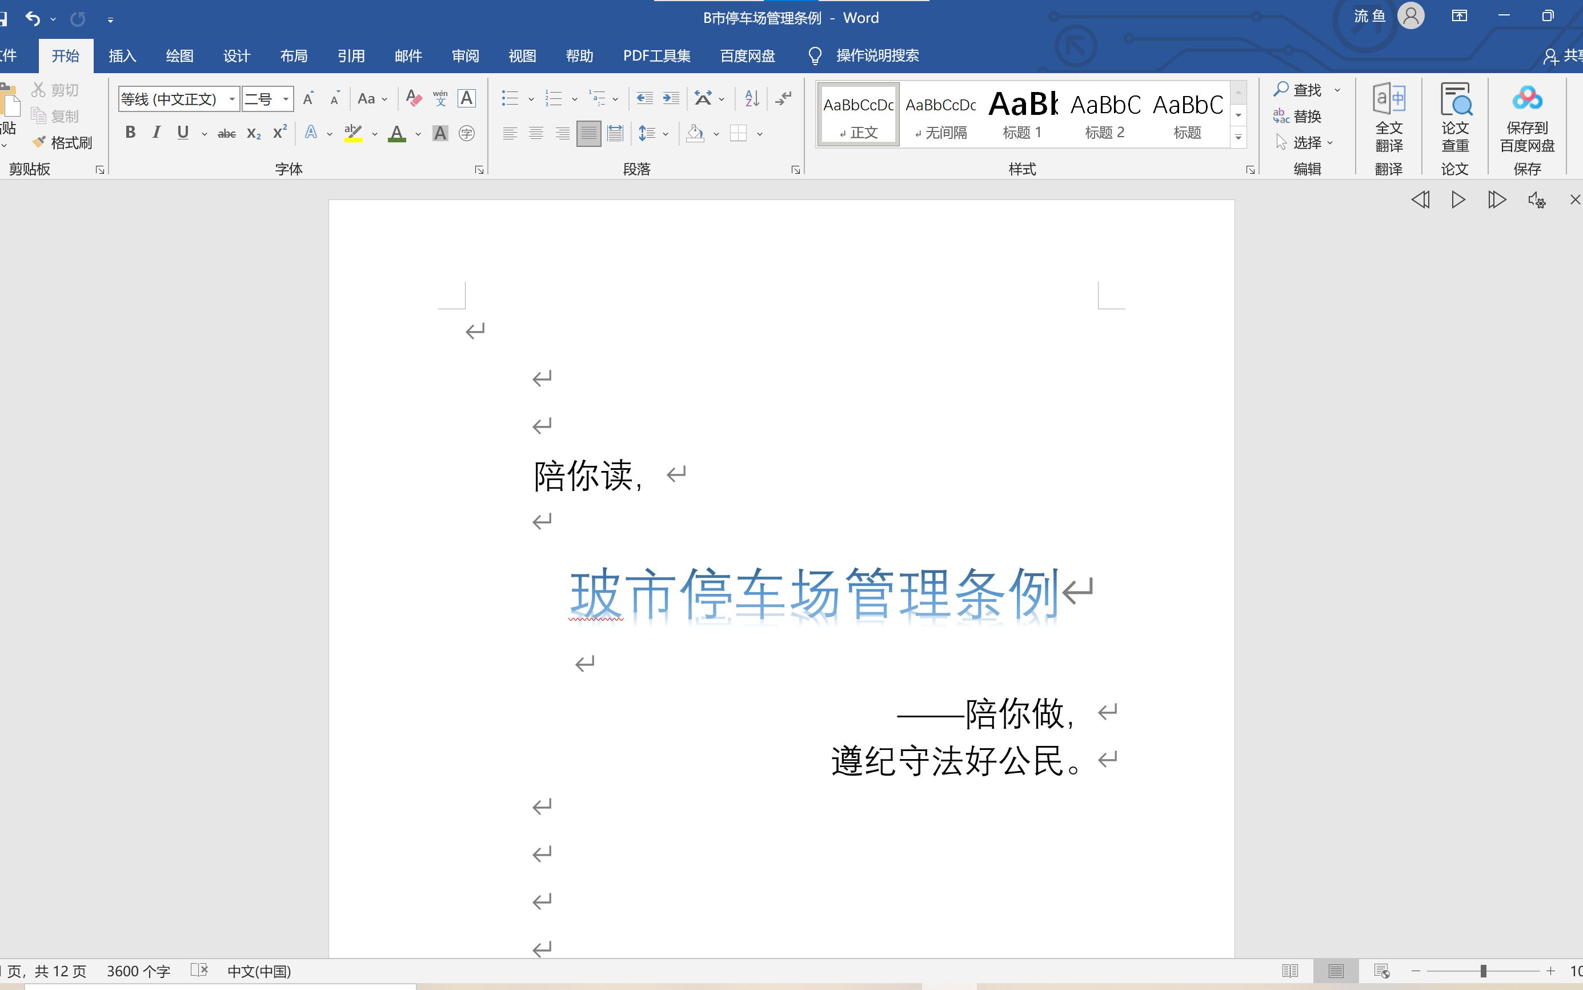The height and width of the screenshot is (990, 1583).
Task: Expand the borders dropdown arrow
Action: (x=760, y=134)
